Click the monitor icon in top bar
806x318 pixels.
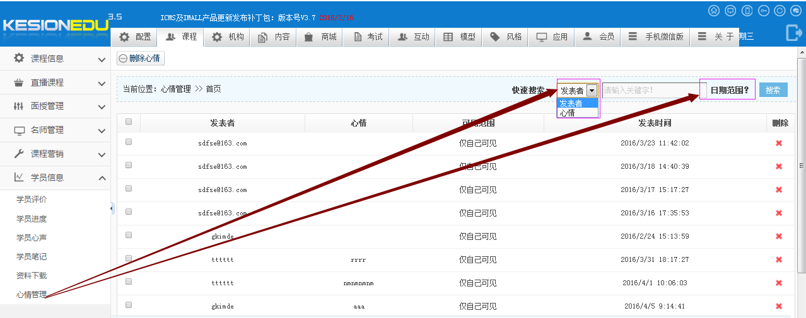(730, 11)
